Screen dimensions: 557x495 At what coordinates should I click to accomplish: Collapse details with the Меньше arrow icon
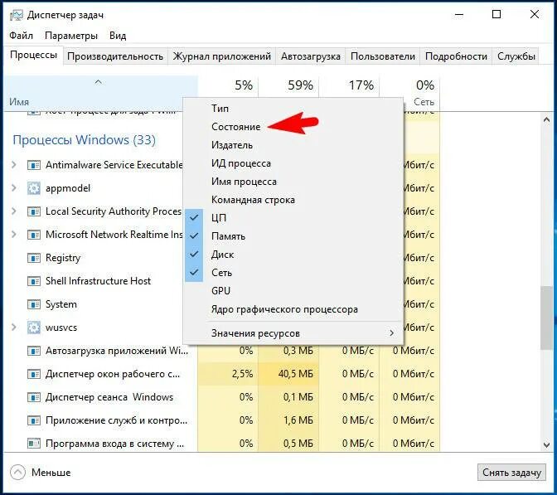(x=17, y=473)
